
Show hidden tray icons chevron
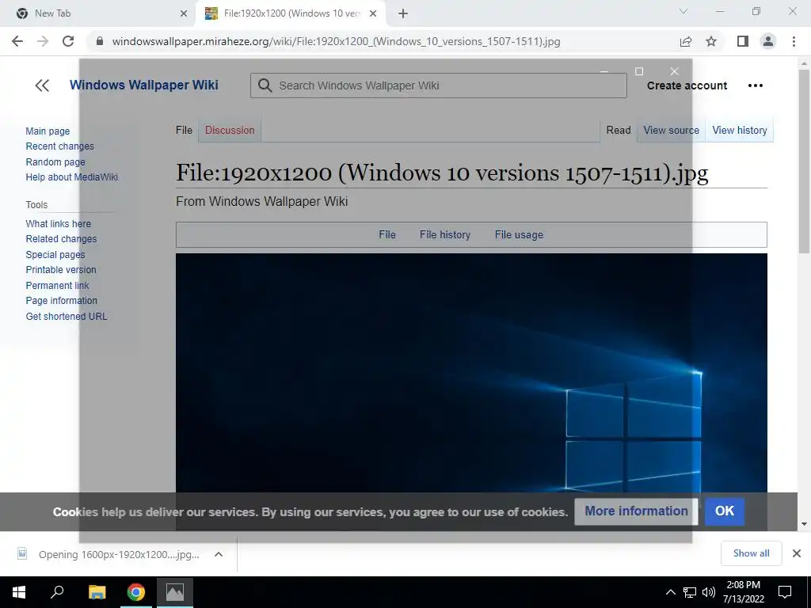point(670,592)
